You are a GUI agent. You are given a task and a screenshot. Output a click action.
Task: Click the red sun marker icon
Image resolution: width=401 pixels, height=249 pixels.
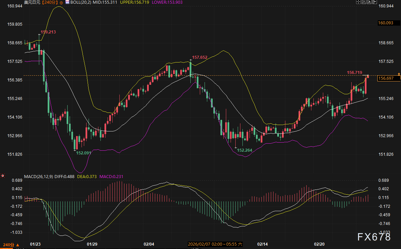pos(3,176)
